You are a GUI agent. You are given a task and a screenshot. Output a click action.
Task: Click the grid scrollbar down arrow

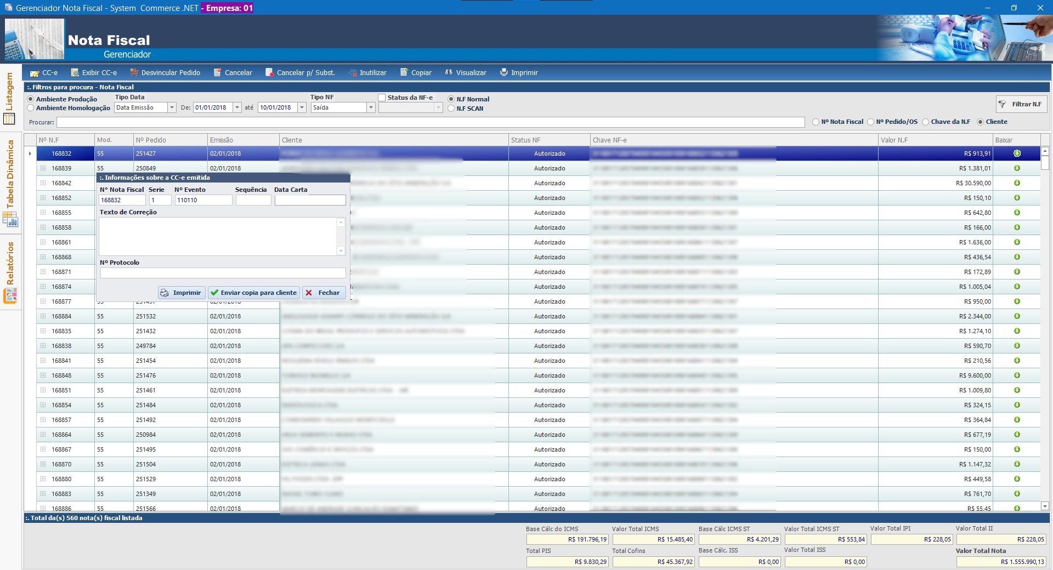point(1045,506)
